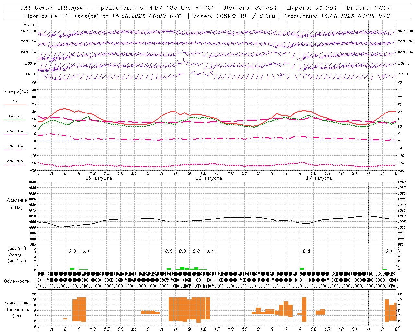Screen dimensions: 415x332
Task: Click the 'Td 2м' dew point legend entry
Action: click(x=15, y=116)
